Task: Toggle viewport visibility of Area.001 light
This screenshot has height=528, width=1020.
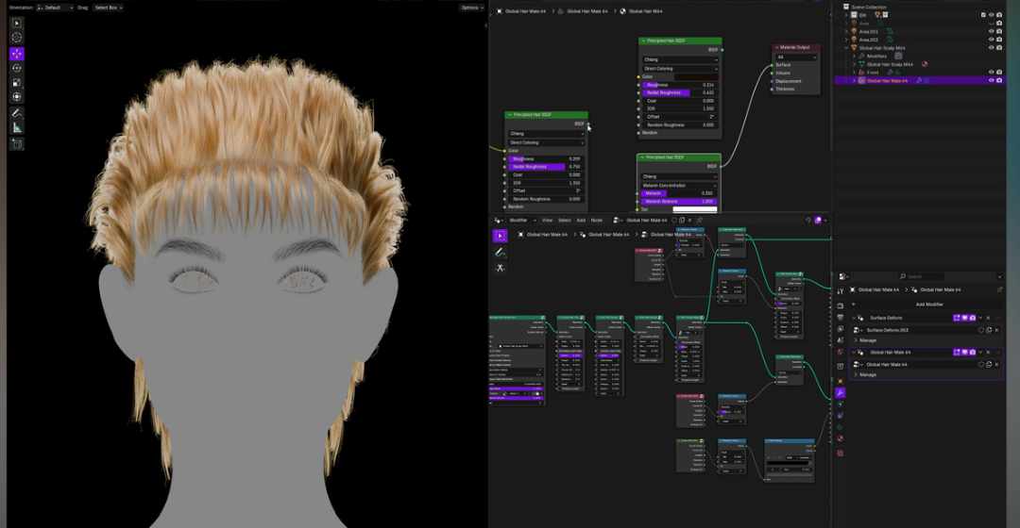Action: (x=991, y=31)
